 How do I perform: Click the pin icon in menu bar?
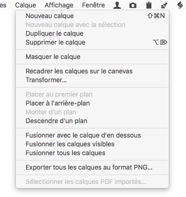click(164, 6)
